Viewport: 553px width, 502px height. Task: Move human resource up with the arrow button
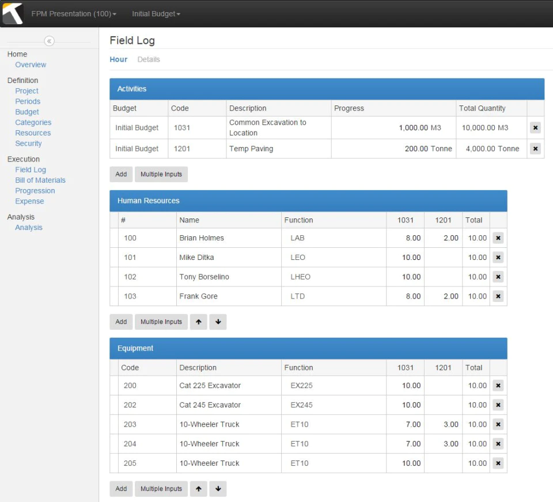pyautogui.click(x=199, y=322)
